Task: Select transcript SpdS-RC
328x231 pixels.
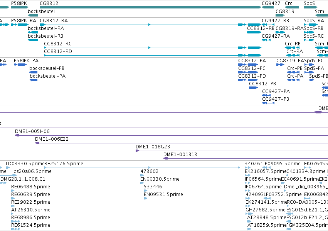Action: pos(314,36)
